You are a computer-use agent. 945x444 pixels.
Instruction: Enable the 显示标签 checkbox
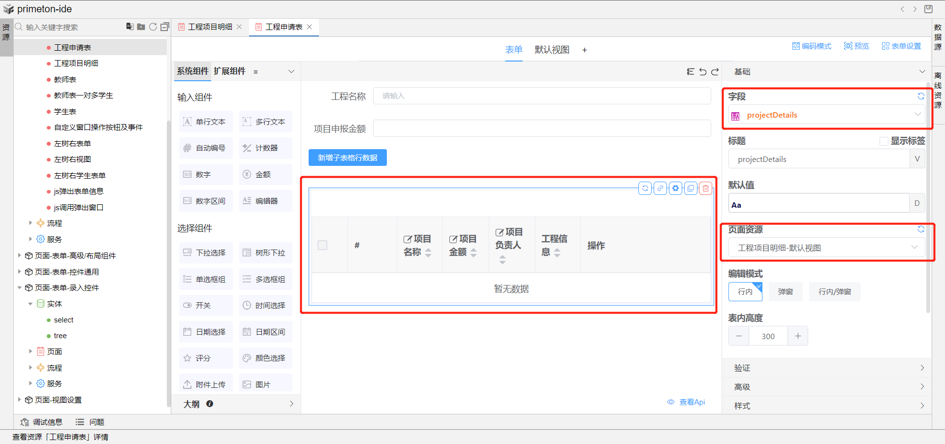tap(884, 141)
